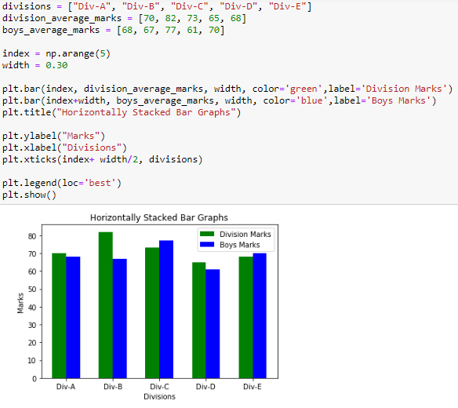
Task: Click the Div-A x-axis tick label
Action: tap(66, 387)
